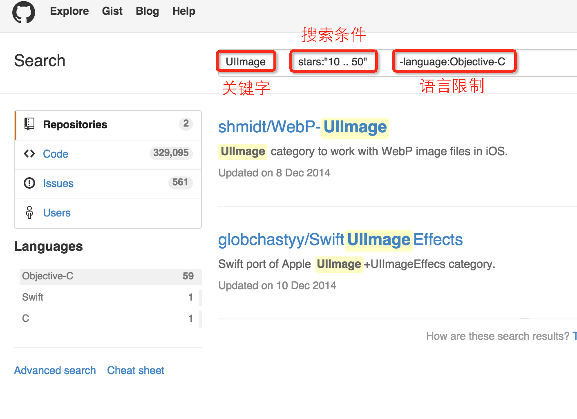This screenshot has height=419, width=577.
Task: Click the Users person icon
Action: [29, 213]
